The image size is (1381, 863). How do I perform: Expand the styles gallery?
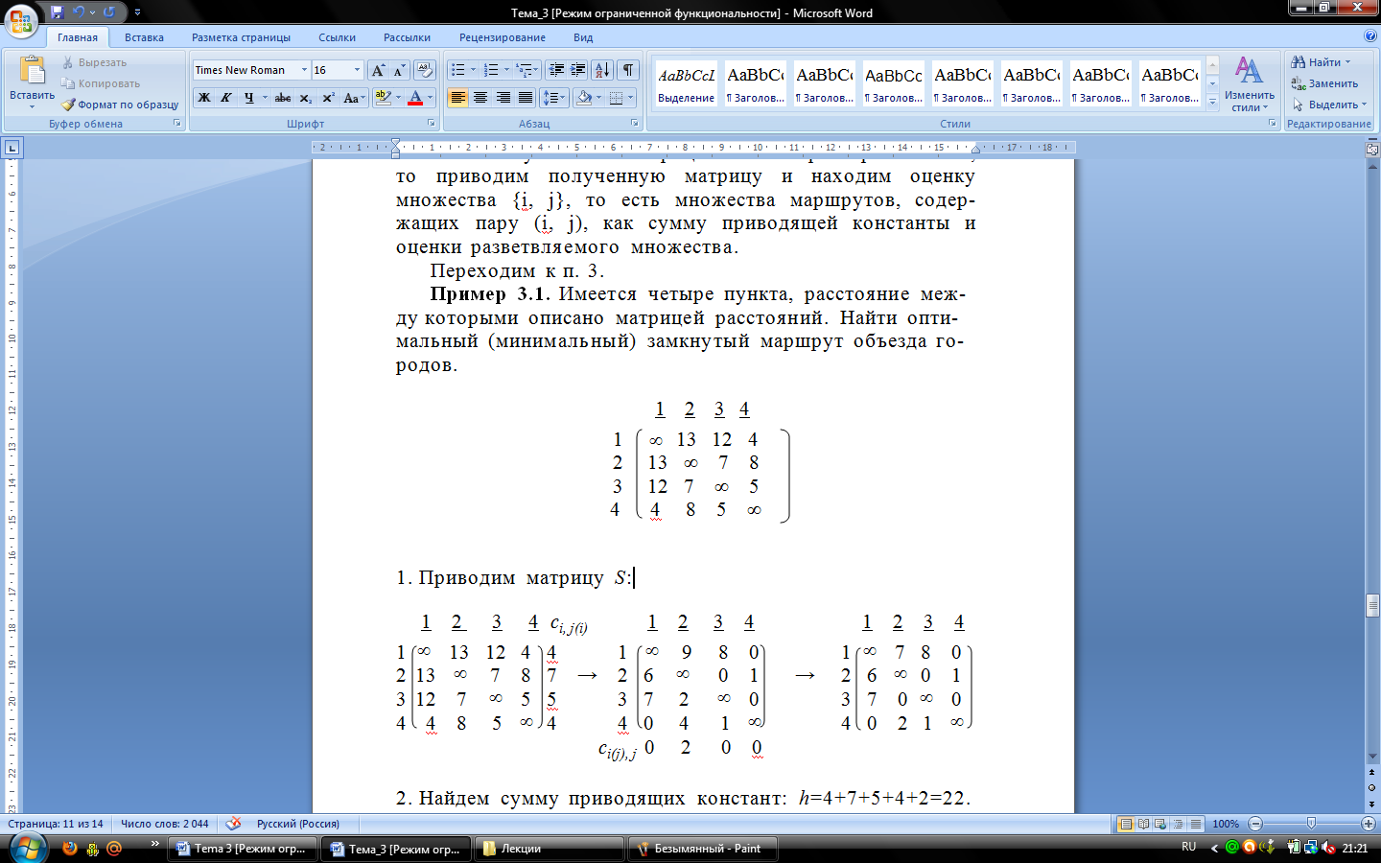[1212, 101]
